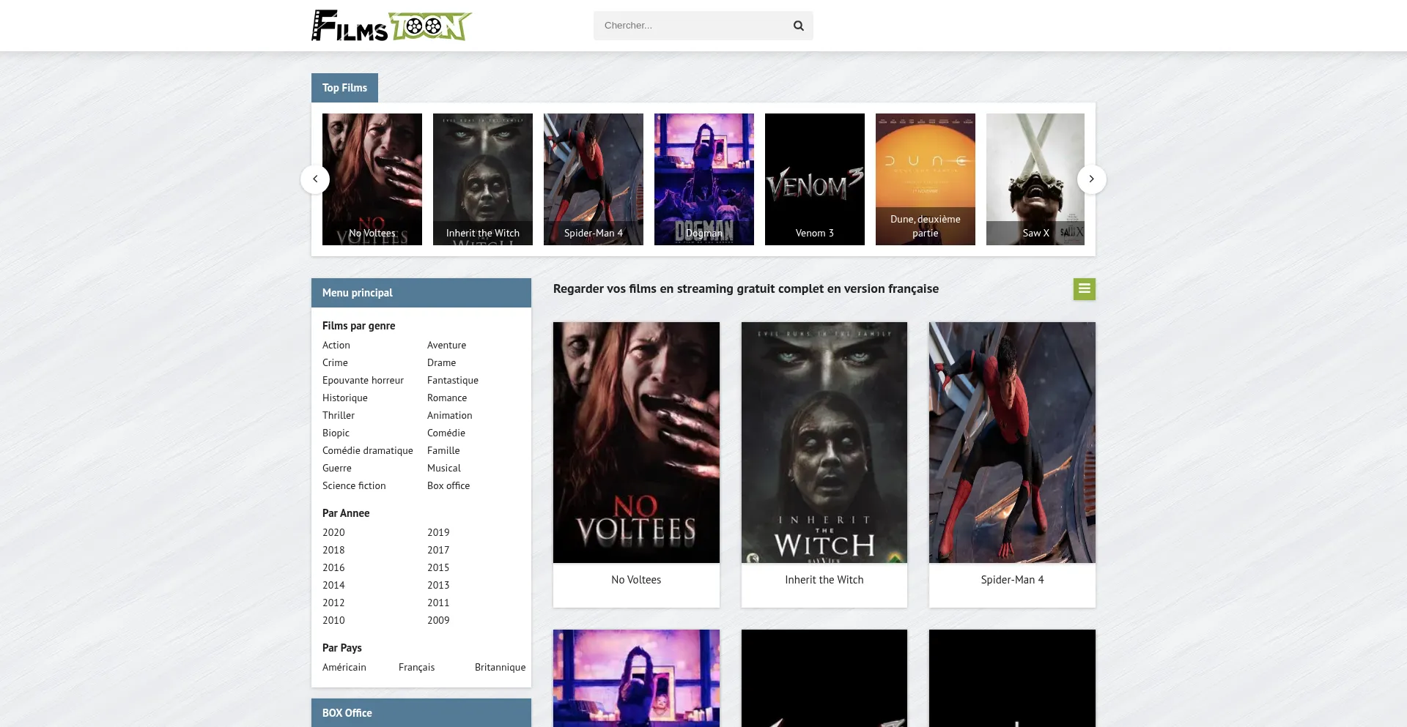Open the Aventure genre
Image resolution: width=1407 pixels, height=727 pixels.
[446, 346]
